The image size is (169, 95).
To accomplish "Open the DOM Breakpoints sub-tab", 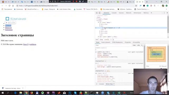I will click(117, 42).
